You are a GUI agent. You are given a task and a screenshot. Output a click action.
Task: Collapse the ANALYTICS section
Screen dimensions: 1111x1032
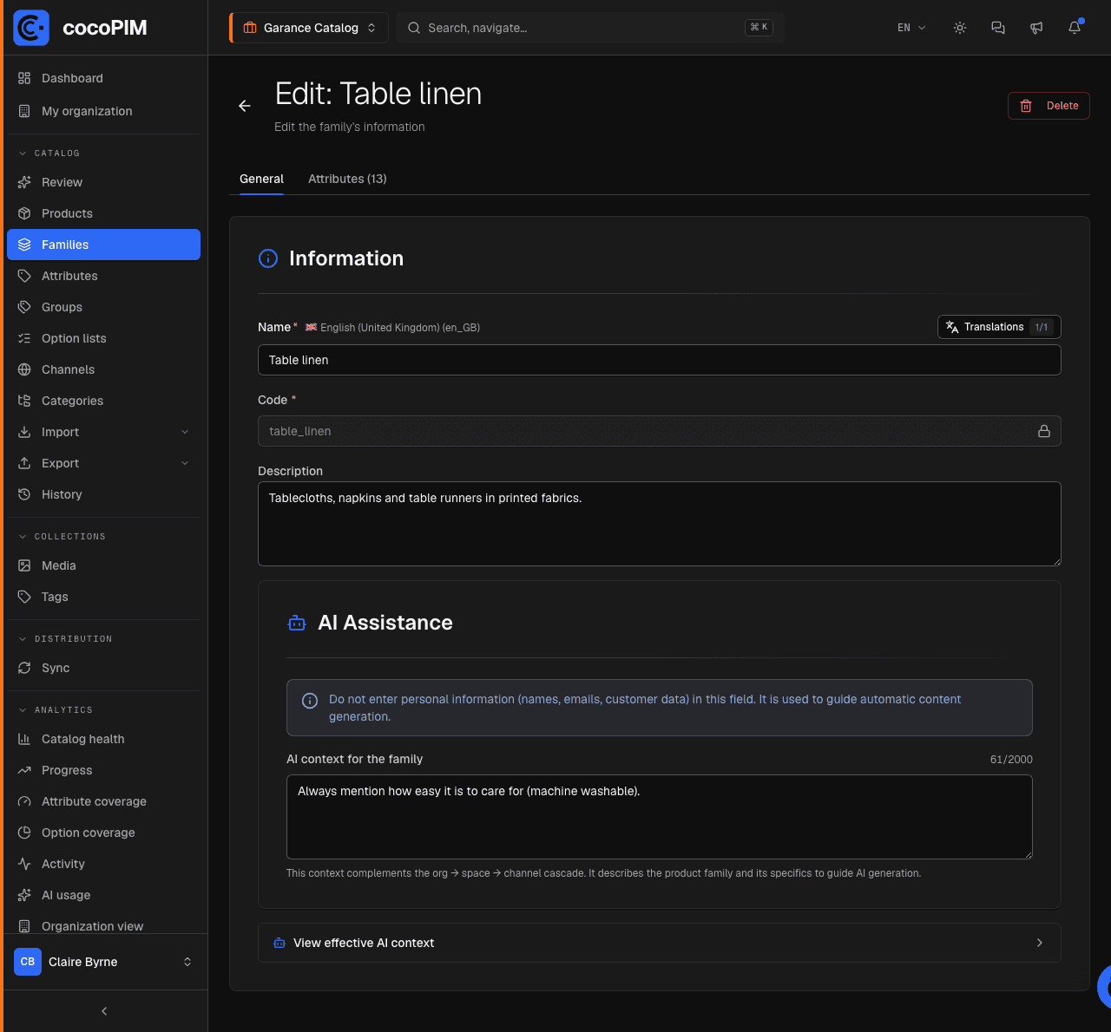tap(56, 710)
